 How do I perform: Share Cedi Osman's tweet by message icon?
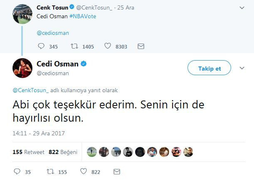[x=117, y=171]
